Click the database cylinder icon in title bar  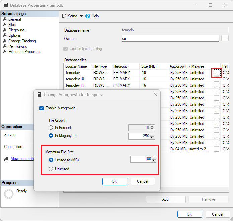[x=6, y=5]
